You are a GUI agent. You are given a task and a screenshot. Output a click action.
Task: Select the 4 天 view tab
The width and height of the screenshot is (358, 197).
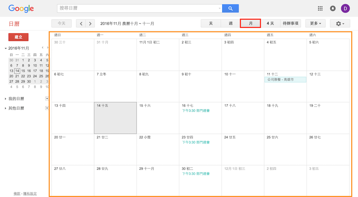[270, 24]
